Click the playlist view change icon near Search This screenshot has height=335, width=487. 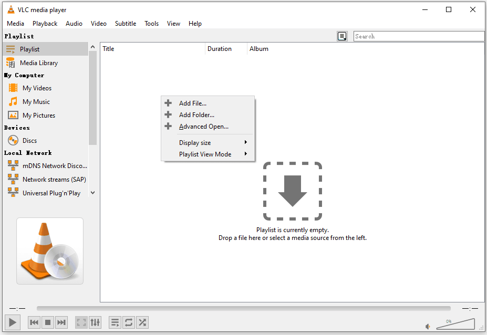342,36
